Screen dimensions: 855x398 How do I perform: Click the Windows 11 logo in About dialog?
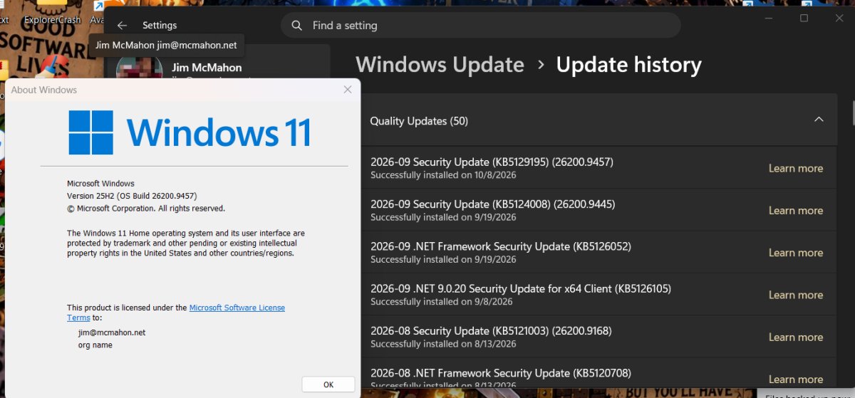189,132
